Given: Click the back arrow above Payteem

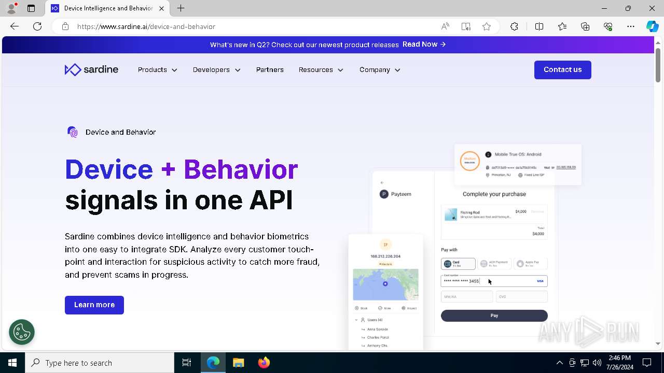Looking at the screenshot, I should tap(382, 182).
